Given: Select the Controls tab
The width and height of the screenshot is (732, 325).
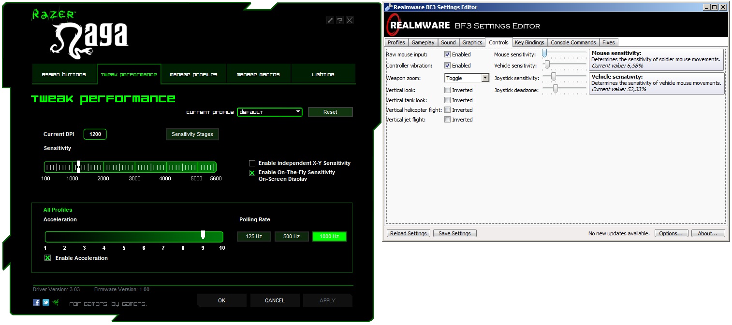Looking at the screenshot, I should (x=498, y=42).
